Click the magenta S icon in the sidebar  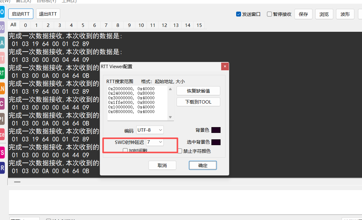(2, 152)
